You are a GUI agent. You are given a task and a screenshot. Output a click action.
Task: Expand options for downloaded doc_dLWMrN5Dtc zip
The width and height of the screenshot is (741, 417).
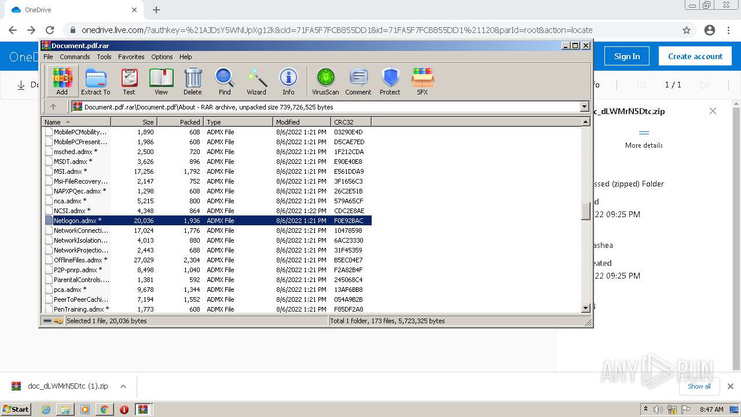(123, 386)
